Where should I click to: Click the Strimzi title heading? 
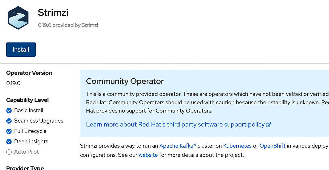[53, 12]
